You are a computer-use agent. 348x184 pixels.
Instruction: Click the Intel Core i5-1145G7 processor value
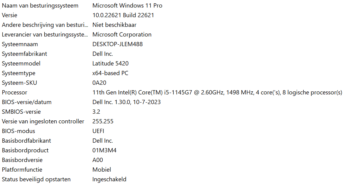pyautogui.click(x=217, y=92)
